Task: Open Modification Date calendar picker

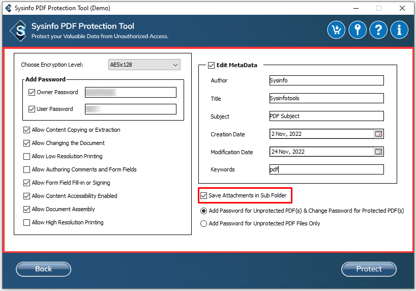Action: [378, 152]
